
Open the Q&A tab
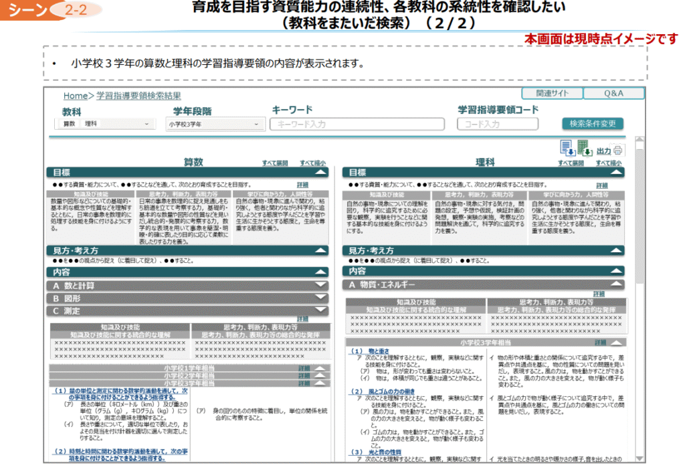click(x=613, y=94)
